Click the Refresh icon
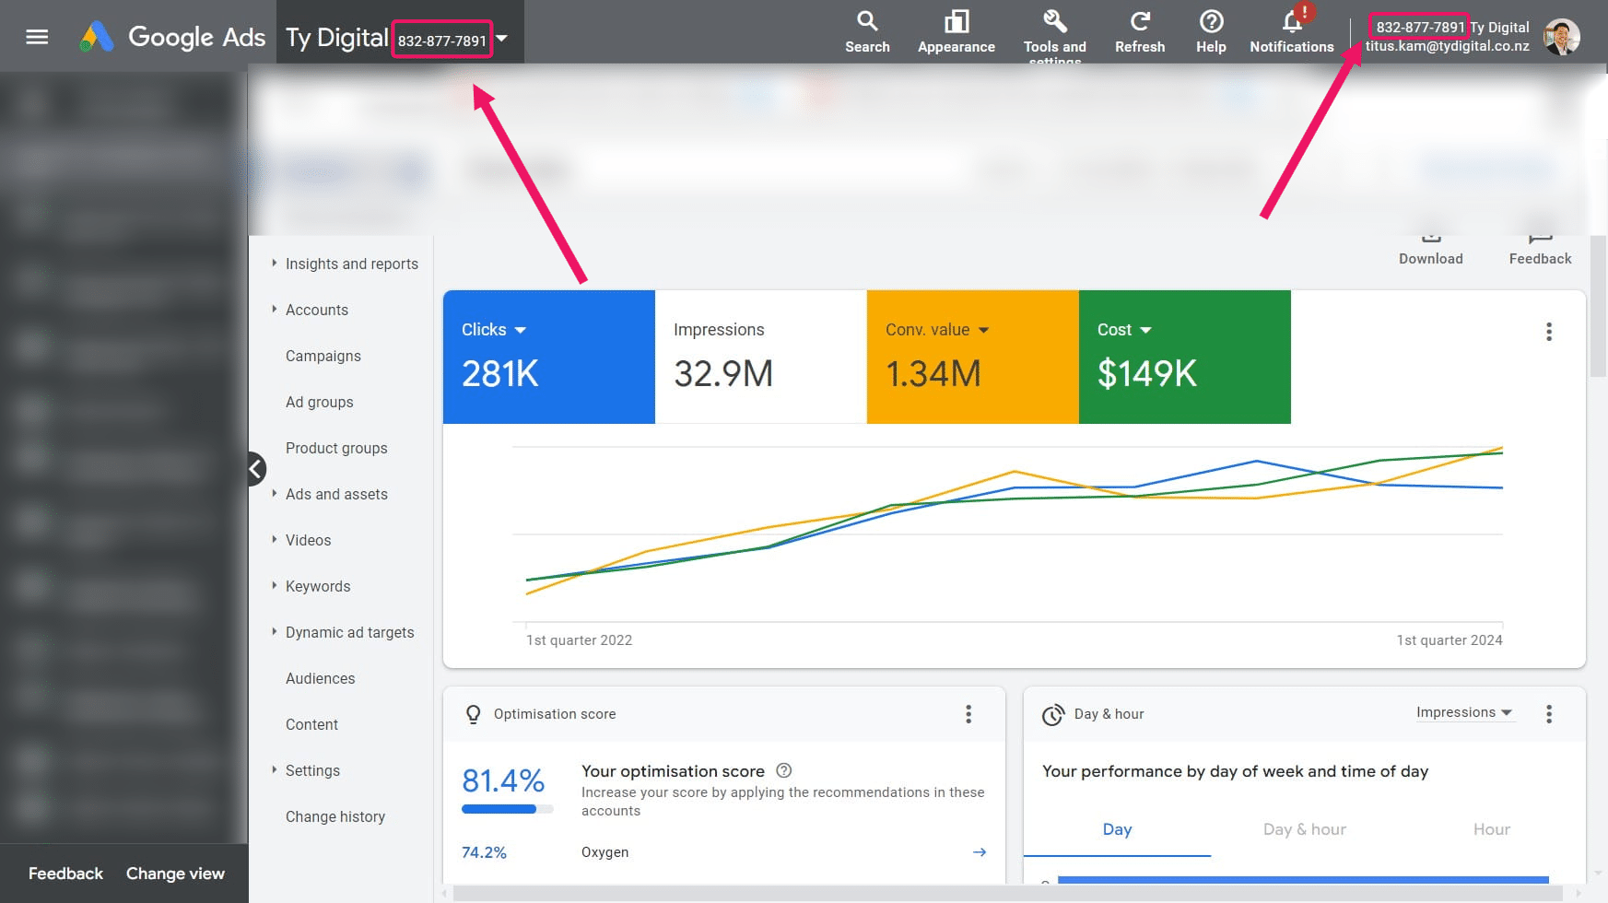 click(x=1140, y=20)
